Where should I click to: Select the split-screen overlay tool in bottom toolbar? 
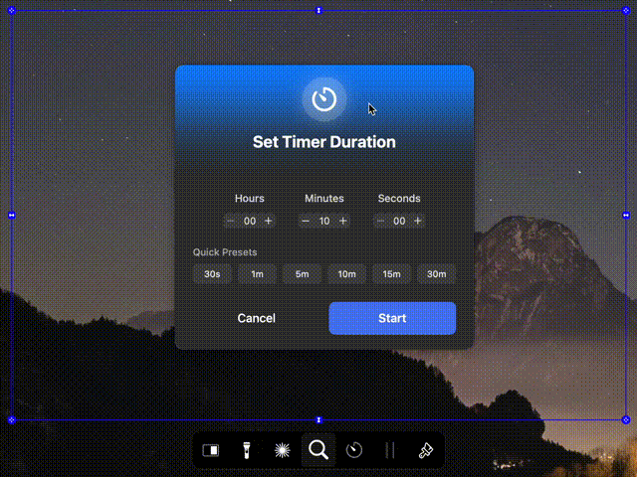210,450
